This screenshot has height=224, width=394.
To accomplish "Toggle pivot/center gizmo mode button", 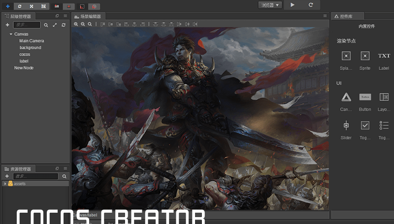I will [57, 6].
